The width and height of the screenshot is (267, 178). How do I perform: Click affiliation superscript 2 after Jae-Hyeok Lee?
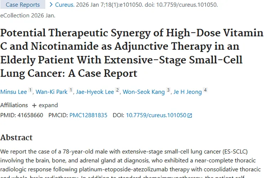[118, 90]
